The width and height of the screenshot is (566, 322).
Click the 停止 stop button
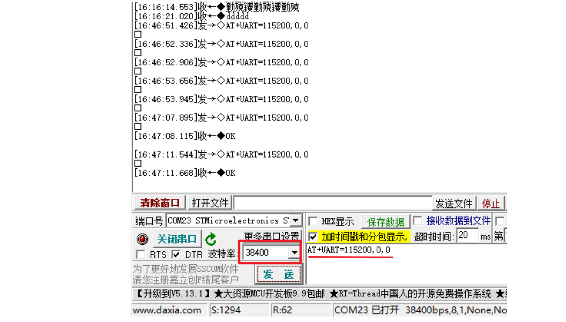(x=491, y=203)
